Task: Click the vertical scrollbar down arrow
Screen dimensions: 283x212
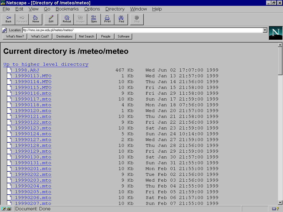Action: (x=280, y=203)
